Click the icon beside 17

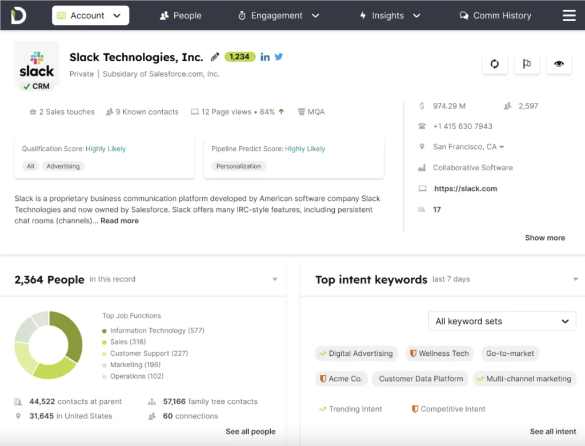tap(422, 210)
